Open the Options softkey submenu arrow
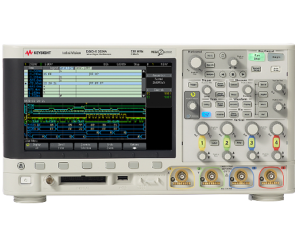The width and height of the screenshot is (295, 239). [x=135, y=148]
